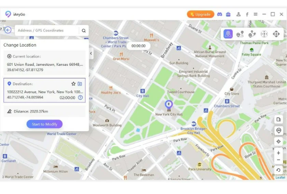Click the 02:00:00 cooldown time
Screen dimensions: 287x194
[x=68, y=98]
